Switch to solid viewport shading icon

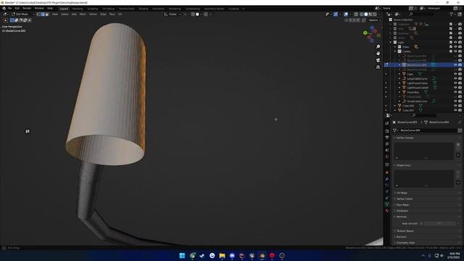click(x=366, y=14)
